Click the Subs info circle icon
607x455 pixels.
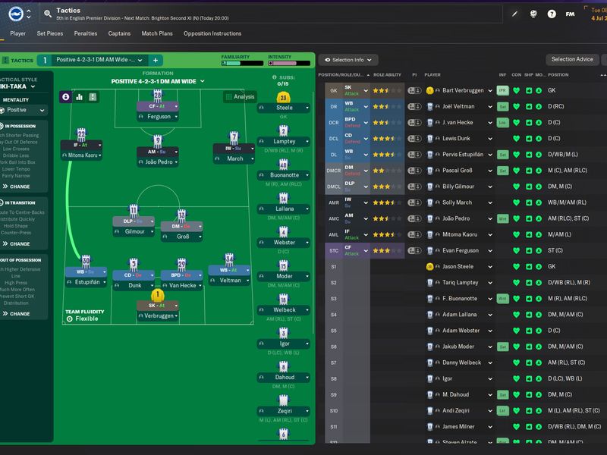[x=275, y=77]
